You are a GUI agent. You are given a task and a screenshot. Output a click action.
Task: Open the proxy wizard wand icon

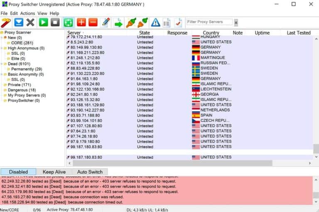coord(6,22)
